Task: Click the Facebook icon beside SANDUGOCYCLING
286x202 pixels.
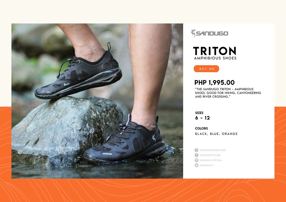Action: tap(196, 155)
